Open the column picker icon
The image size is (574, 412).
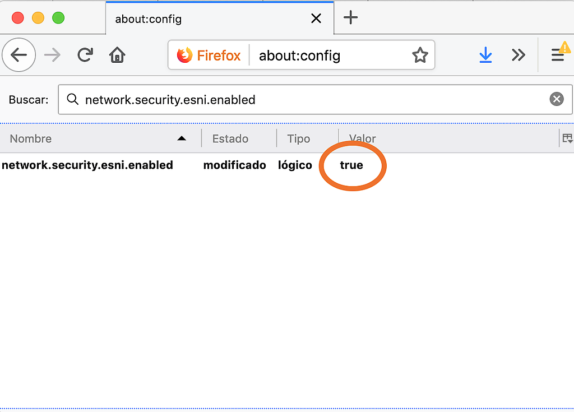567,138
